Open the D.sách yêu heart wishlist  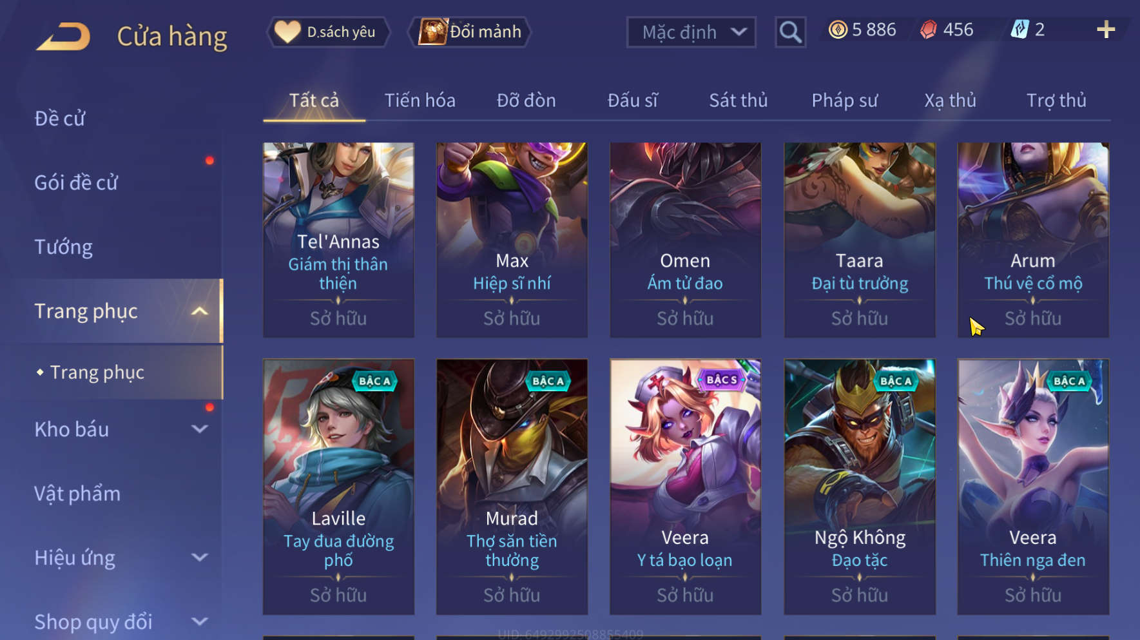tap(329, 32)
